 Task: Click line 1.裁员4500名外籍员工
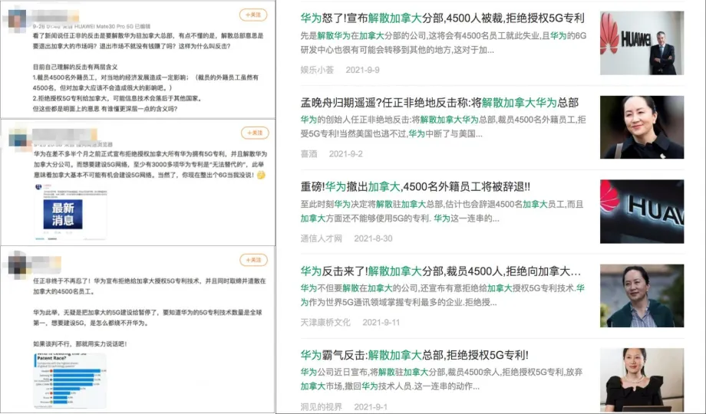point(146,82)
